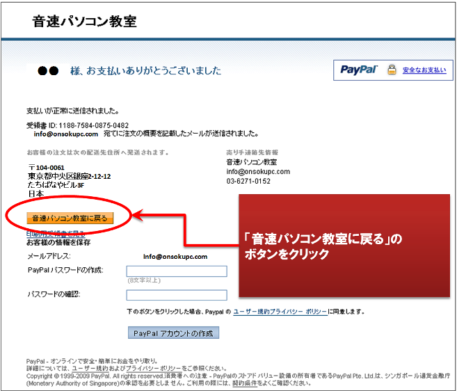Screen dimensions: 457x391
Task: Click the padlock security icon
Action: pos(392,70)
